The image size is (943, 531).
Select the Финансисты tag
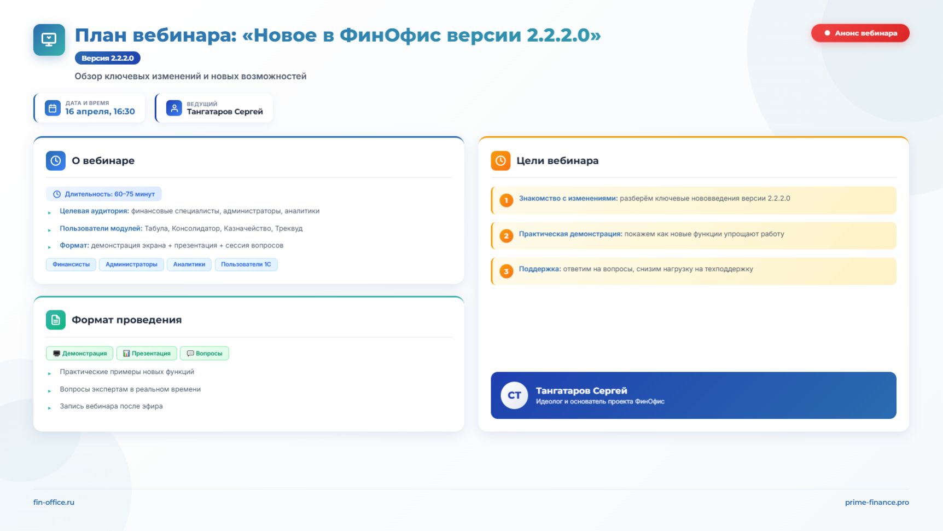[x=71, y=264]
